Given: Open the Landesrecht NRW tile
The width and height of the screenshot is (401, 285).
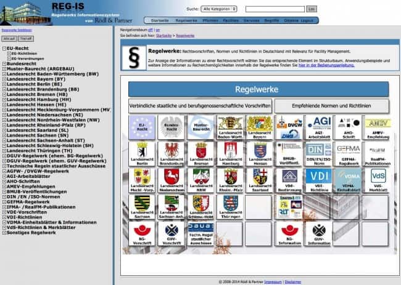Looking at the screenshot, I should (200, 180).
